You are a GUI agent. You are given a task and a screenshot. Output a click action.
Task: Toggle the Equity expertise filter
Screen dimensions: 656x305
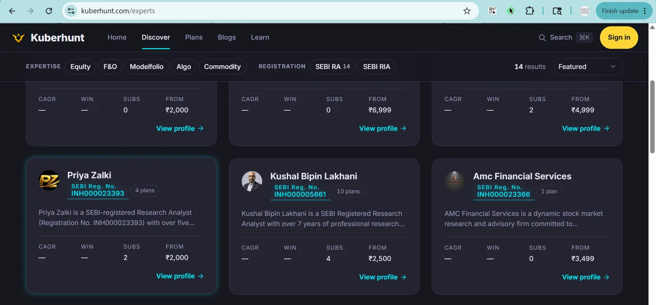coord(80,67)
